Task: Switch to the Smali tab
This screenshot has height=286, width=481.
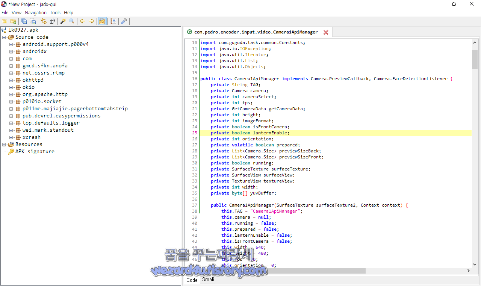Action: 208,279
